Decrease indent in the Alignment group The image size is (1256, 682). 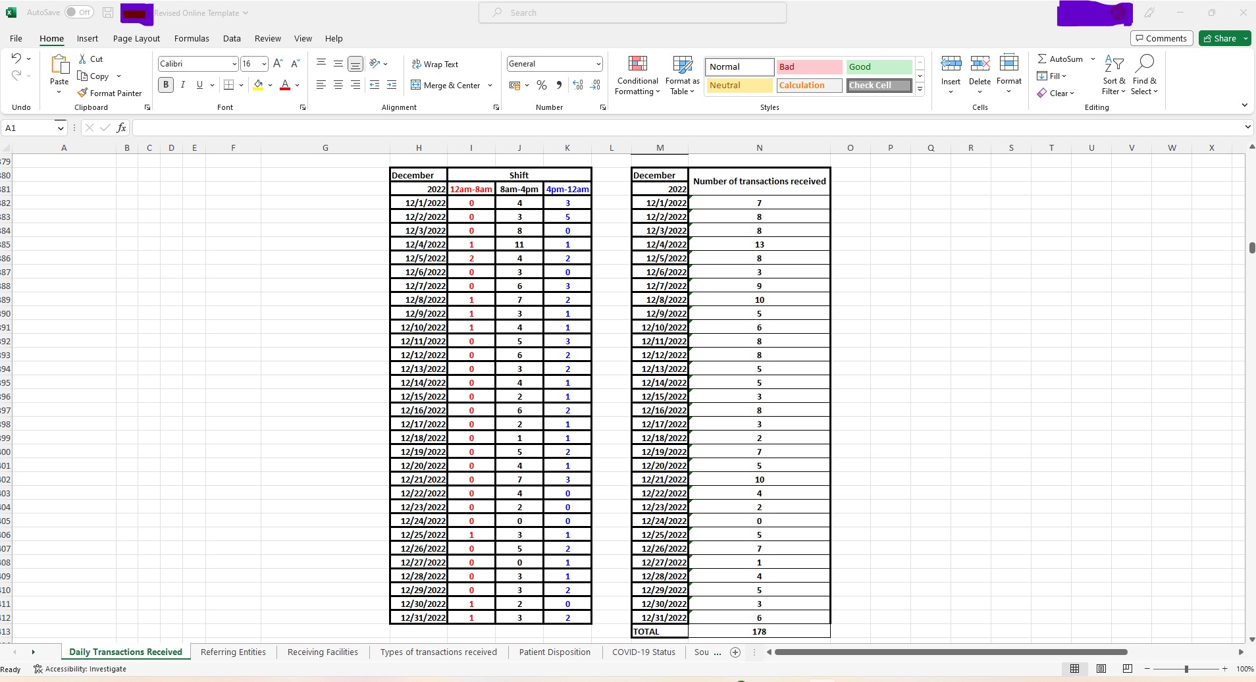375,85
